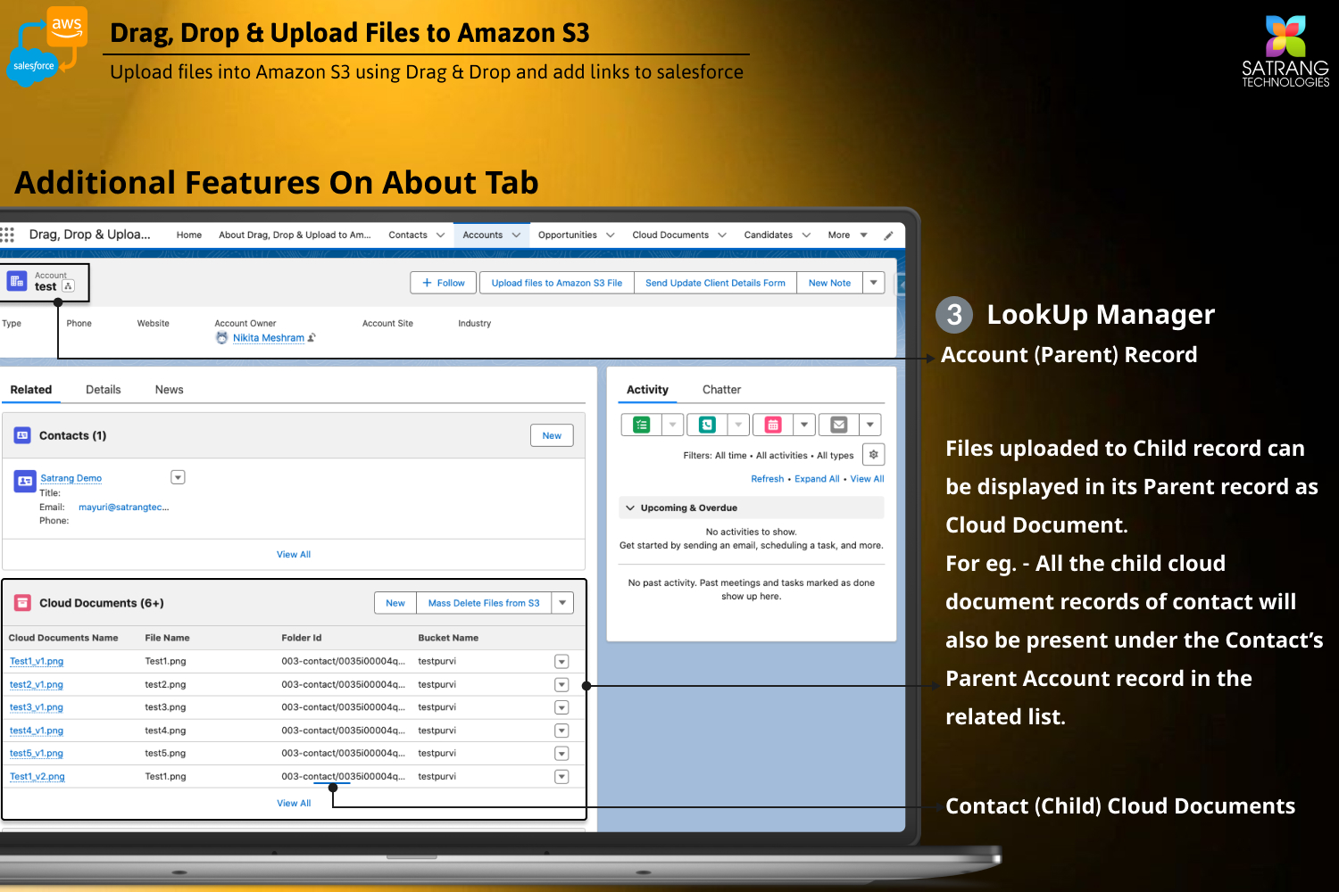1339x892 pixels.
Task: Open row actions for test5_v1.png
Action: (561, 754)
